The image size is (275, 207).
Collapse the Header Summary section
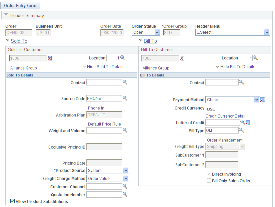pyautogui.click(x=6, y=15)
